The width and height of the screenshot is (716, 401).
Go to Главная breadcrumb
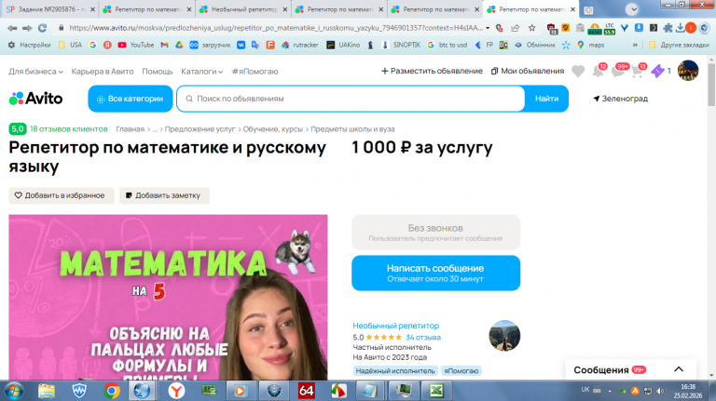(x=130, y=129)
